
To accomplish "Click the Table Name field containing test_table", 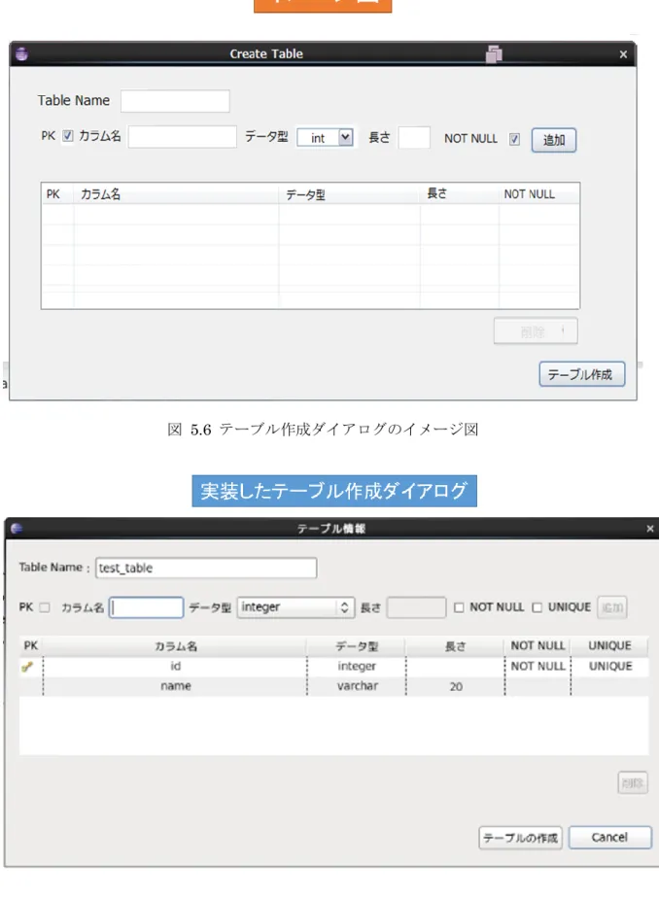I will tap(206, 568).
